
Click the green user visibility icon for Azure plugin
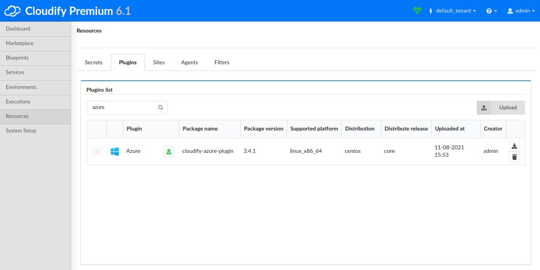pyautogui.click(x=169, y=151)
